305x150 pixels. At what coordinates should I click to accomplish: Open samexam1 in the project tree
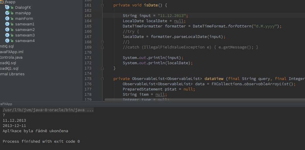point(25,24)
